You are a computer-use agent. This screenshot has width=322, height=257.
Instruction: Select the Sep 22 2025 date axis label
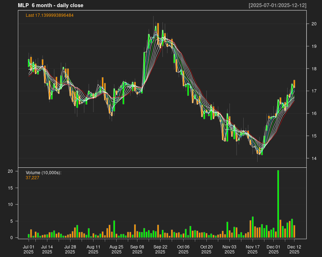160,249
